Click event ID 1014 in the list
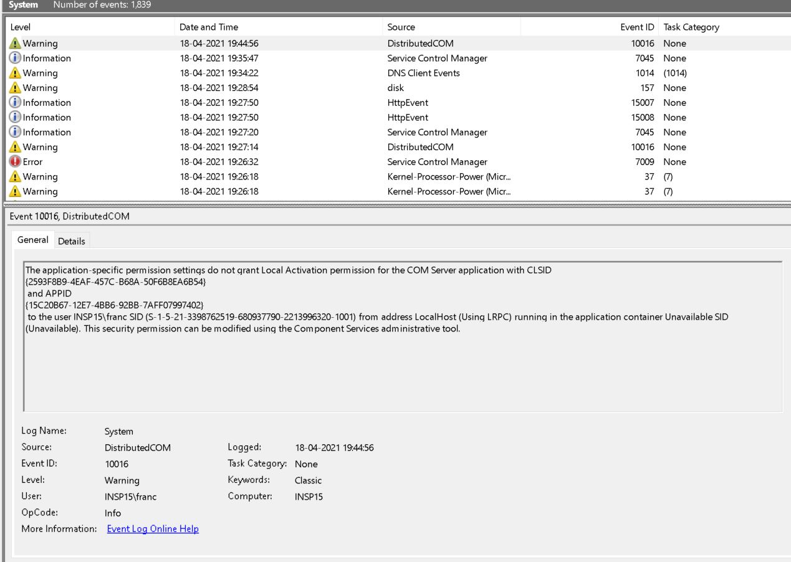 (x=645, y=73)
